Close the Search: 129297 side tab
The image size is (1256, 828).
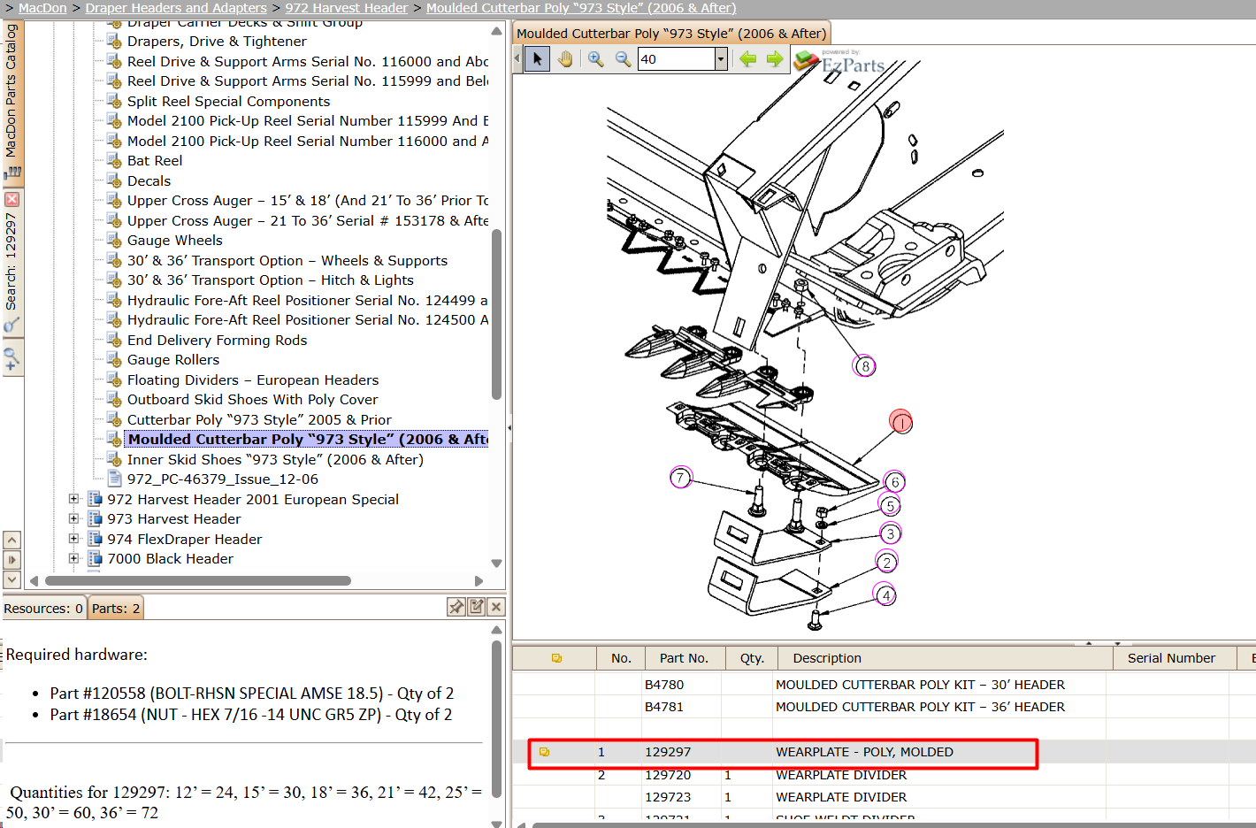(x=12, y=199)
